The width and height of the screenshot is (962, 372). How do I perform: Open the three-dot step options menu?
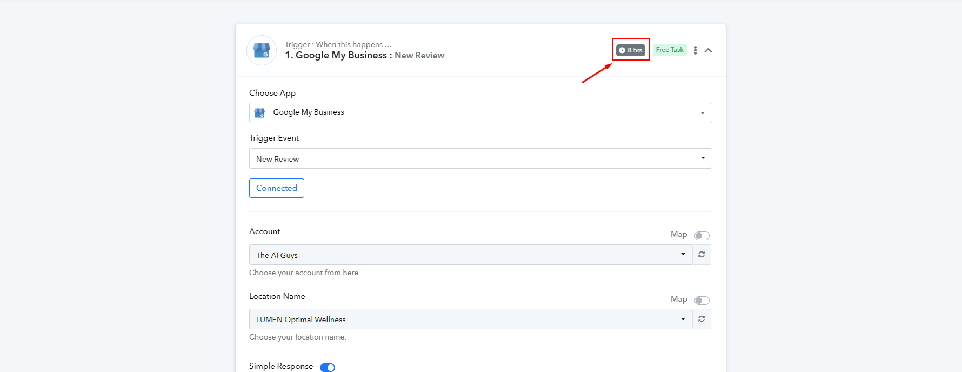pos(696,50)
